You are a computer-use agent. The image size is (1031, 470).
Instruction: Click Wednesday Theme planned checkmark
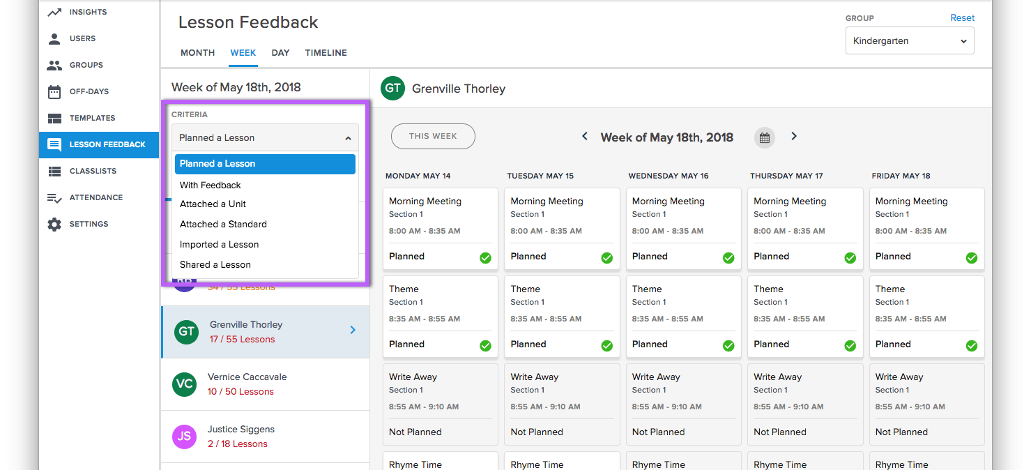[x=728, y=346]
